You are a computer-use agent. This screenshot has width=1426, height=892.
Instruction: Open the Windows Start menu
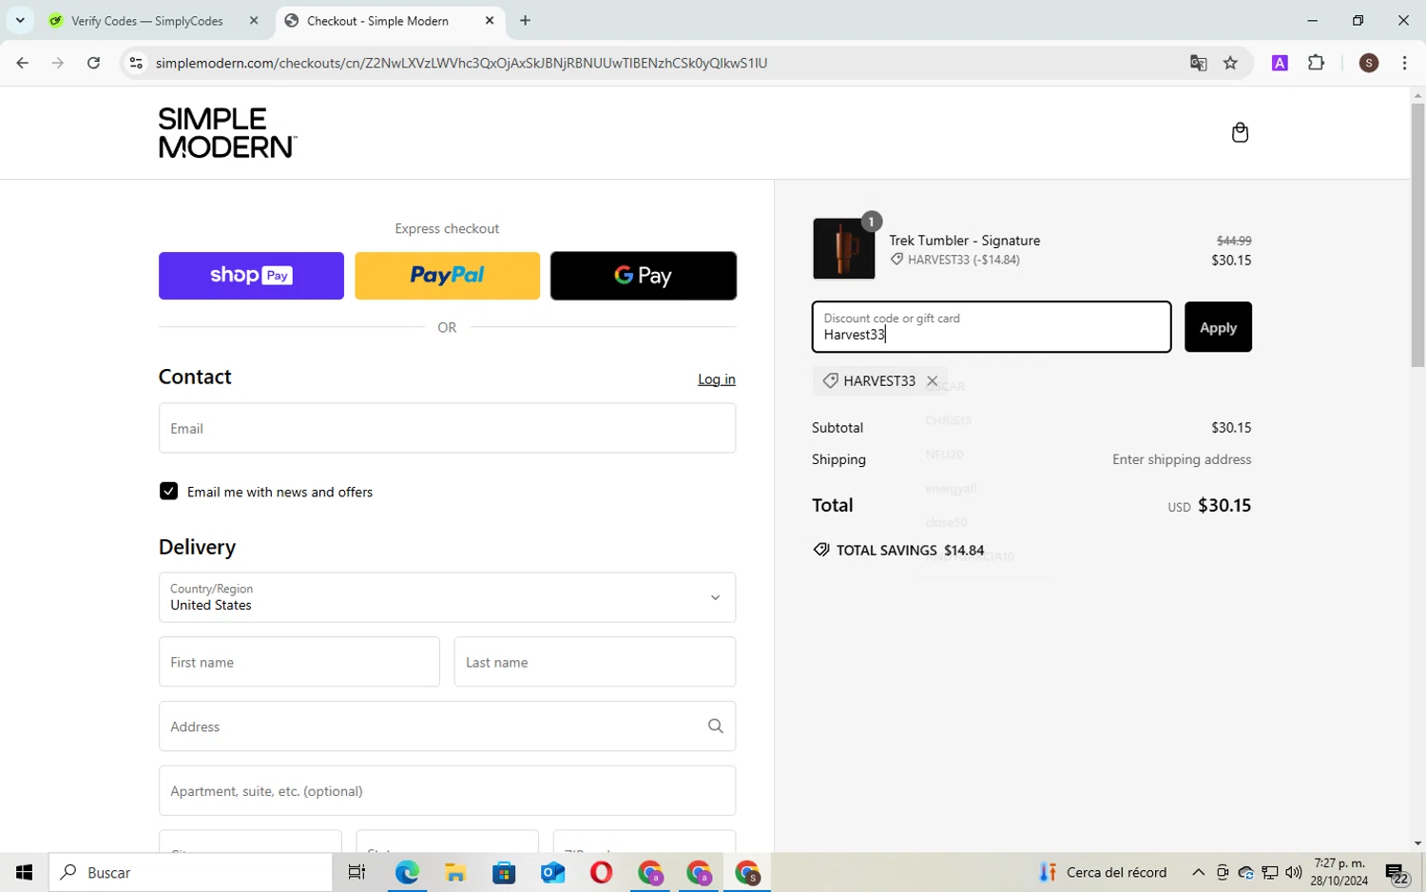(x=24, y=872)
